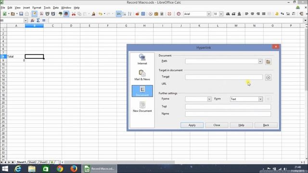The width and height of the screenshot is (308, 173).
Task: Click Apply in the Hyperlink dialog
Action: pos(192,125)
